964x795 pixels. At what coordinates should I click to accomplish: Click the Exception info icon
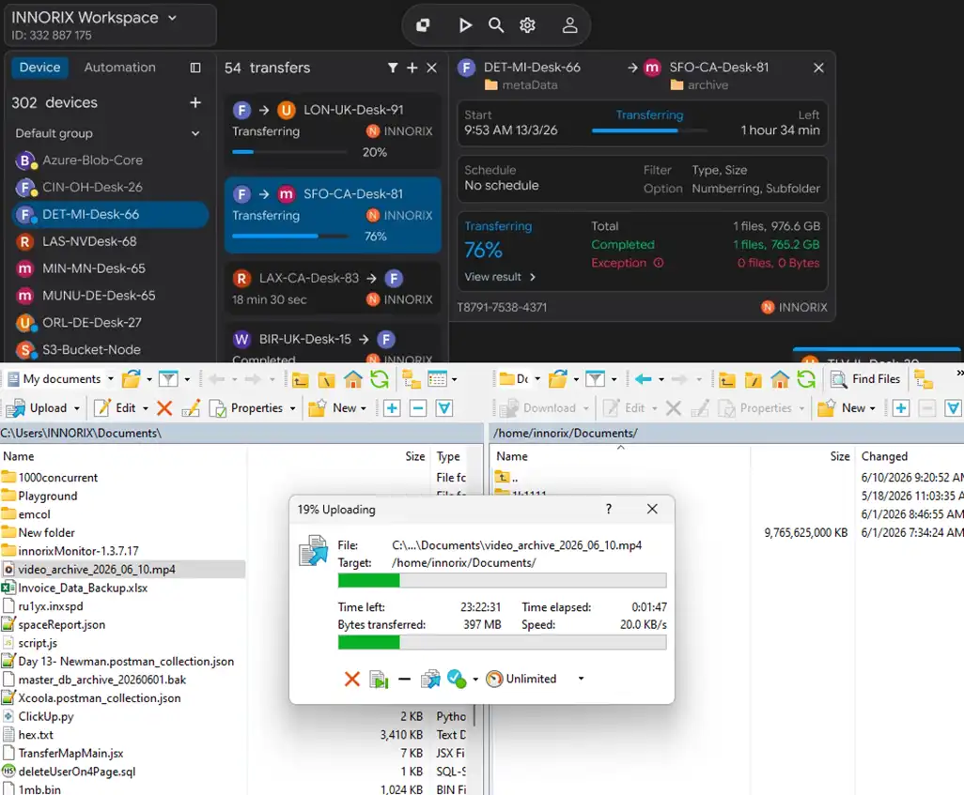click(x=659, y=263)
